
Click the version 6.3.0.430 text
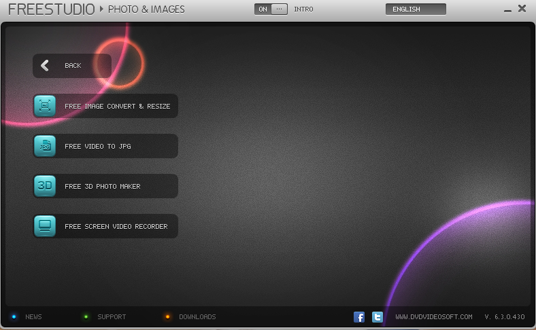(x=505, y=317)
